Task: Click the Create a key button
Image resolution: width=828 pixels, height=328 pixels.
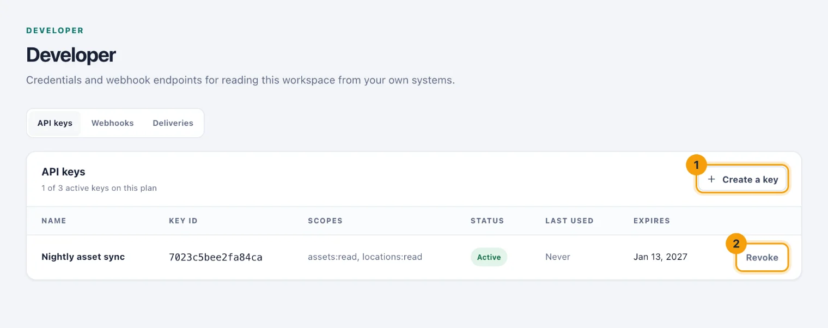Action: [x=742, y=179]
